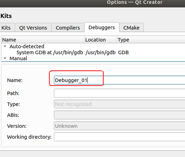Select the Manual tree category

pyautogui.click(x=18, y=58)
